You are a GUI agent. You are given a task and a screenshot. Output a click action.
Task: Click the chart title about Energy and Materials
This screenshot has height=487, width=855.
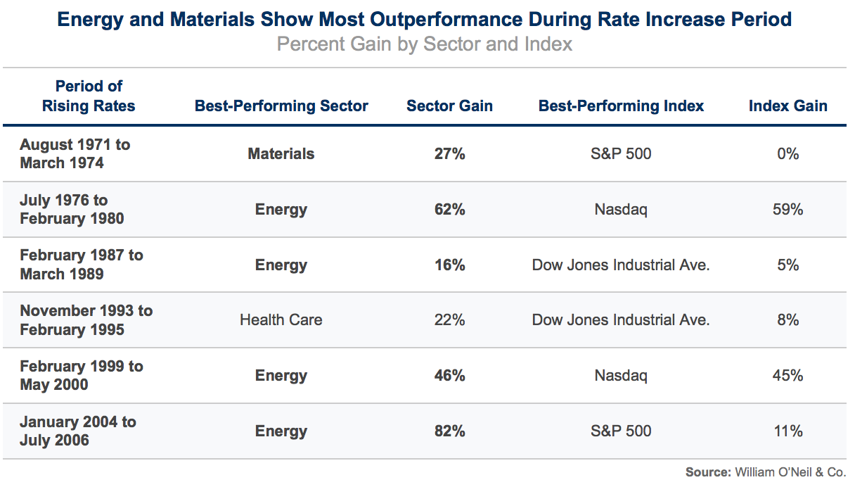425,19
